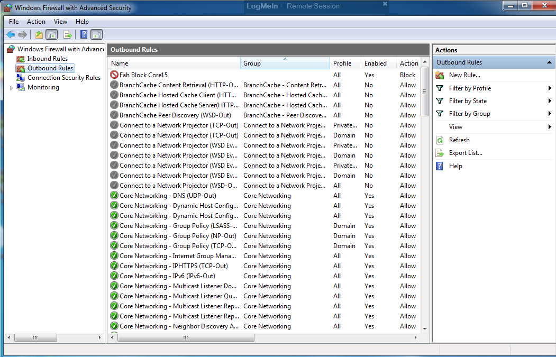Viewport: 556px width, 357px height.
Task: Click the Up one level folder icon
Action: click(x=39, y=34)
